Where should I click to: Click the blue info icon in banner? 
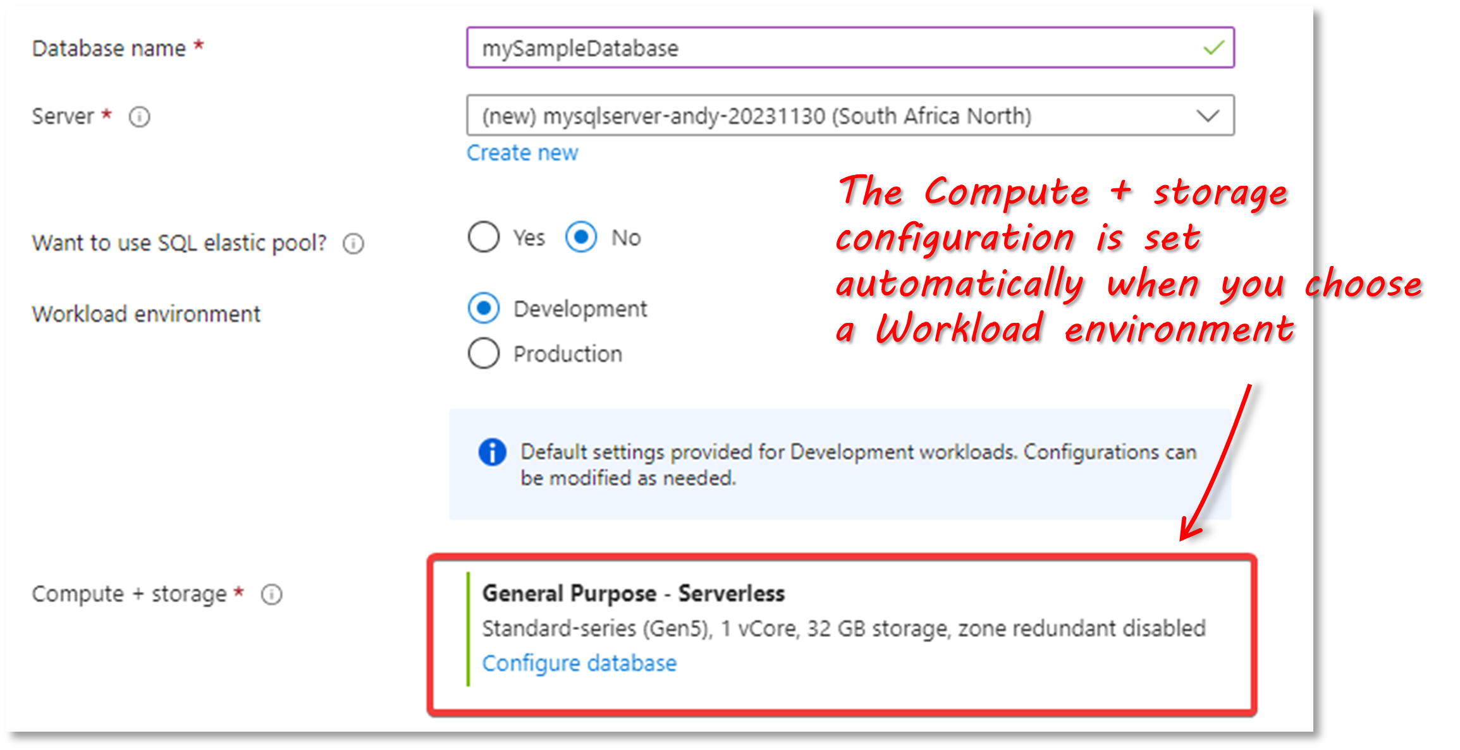(x=492, y=452)
